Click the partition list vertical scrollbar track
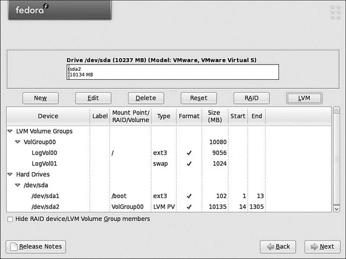This screenshot has height=259, width=346. [x=337, y=159]
